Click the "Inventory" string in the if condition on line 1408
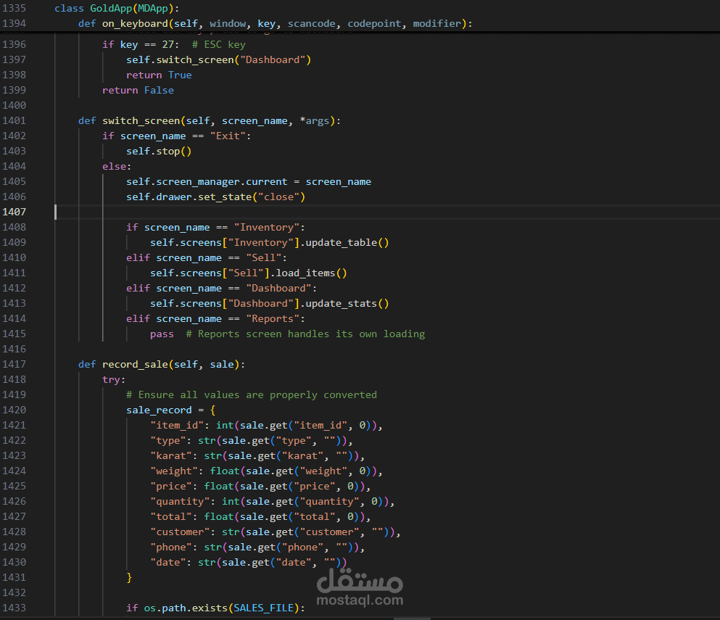This screenshot has width=720, height=620. click(267, 228)
